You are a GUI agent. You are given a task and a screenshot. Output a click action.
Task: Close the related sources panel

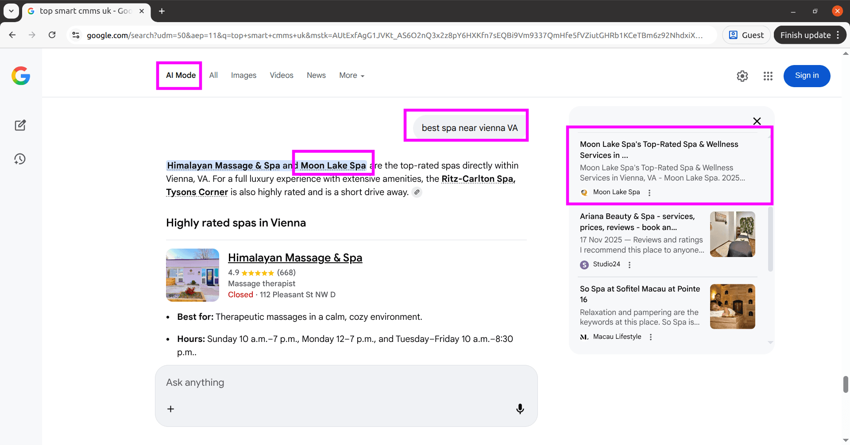757,121
